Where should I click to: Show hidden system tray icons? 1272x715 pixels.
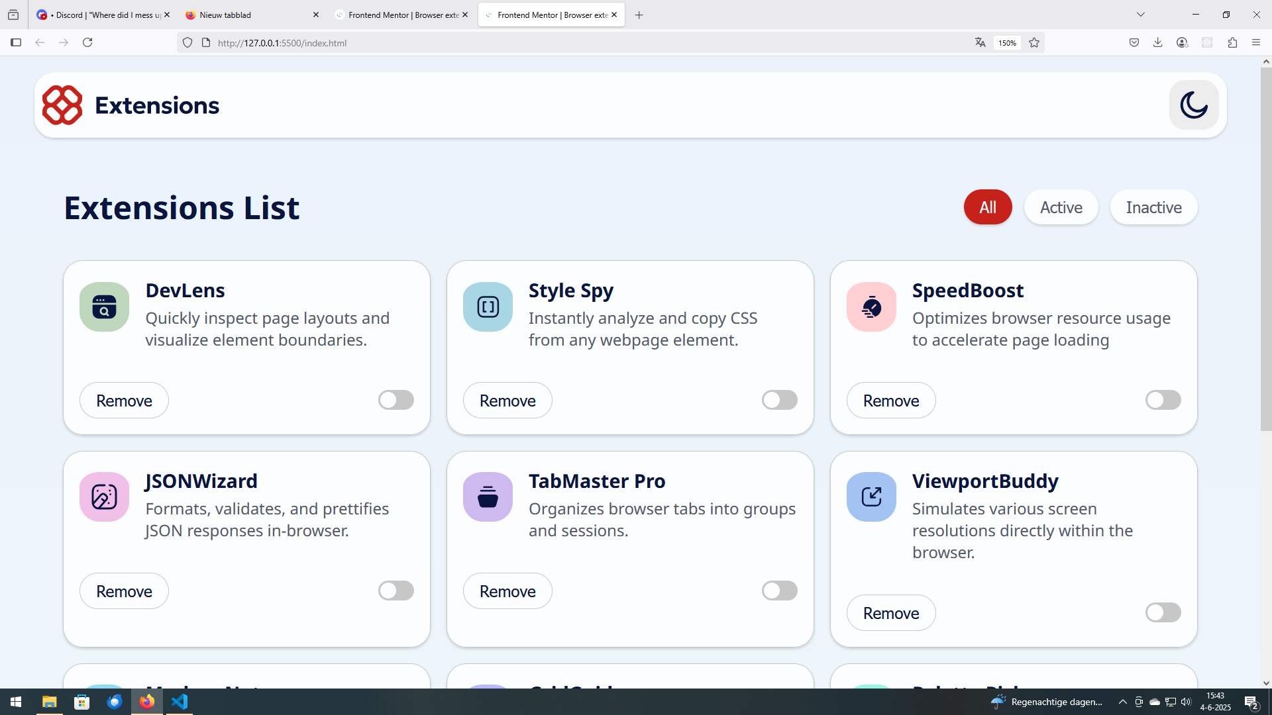1122,702
